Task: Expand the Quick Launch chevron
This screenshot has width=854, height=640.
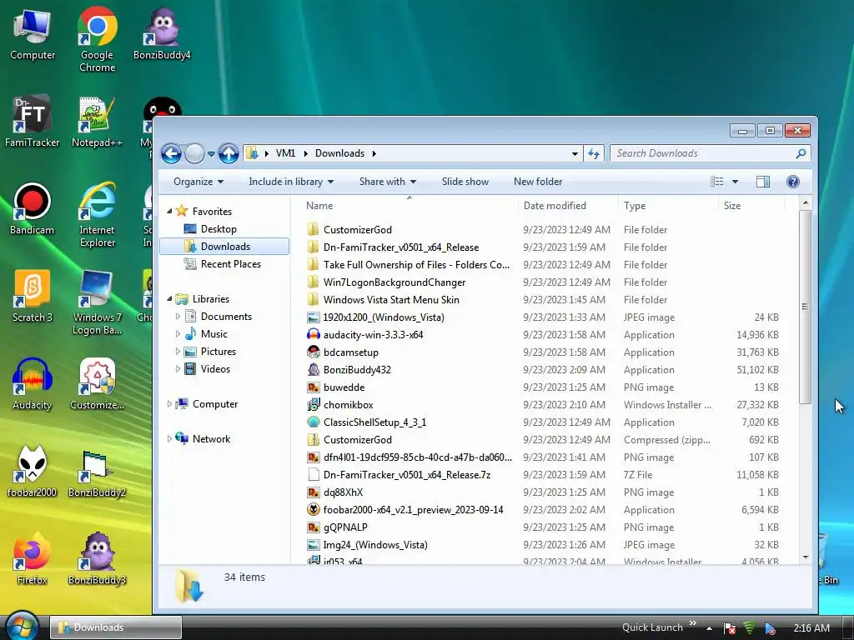Action: click(693, 623)
